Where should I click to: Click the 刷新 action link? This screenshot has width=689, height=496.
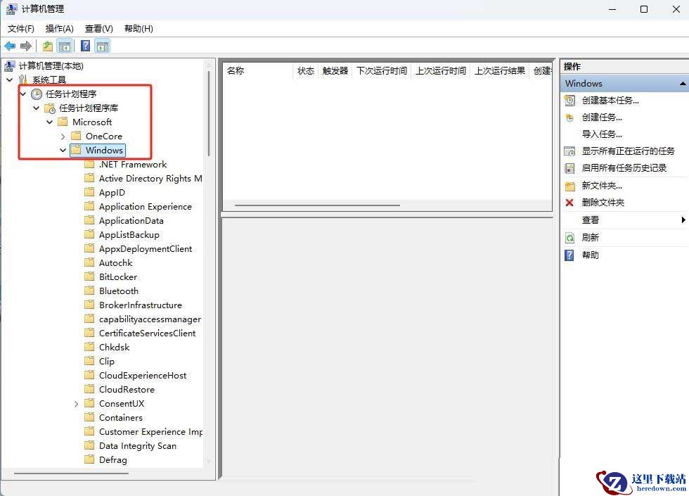point(590,238)
